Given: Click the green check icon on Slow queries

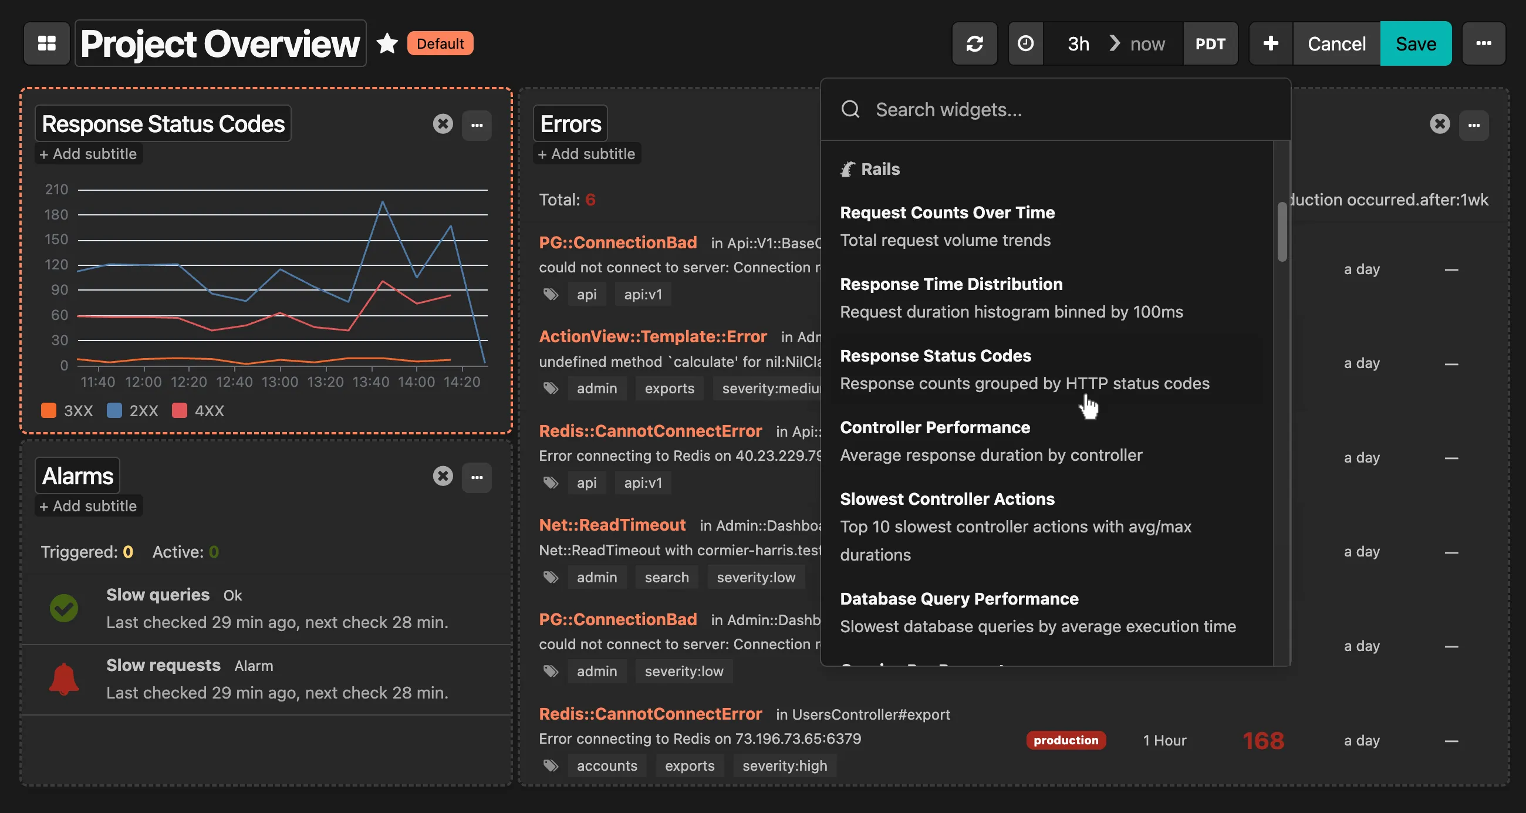Looking at the screenshot, I should click(64, 608).
